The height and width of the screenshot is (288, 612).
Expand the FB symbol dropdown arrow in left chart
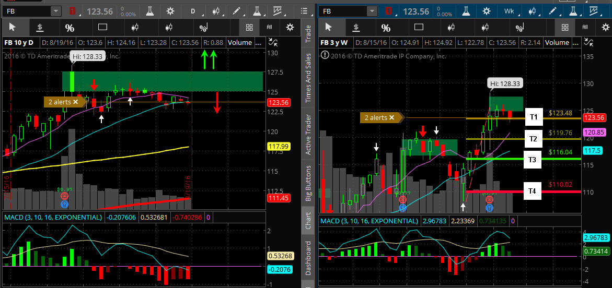point(55,11)
